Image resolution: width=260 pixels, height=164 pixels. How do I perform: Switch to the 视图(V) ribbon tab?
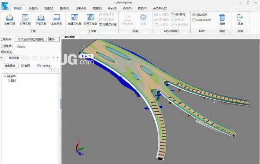(49, 8)
